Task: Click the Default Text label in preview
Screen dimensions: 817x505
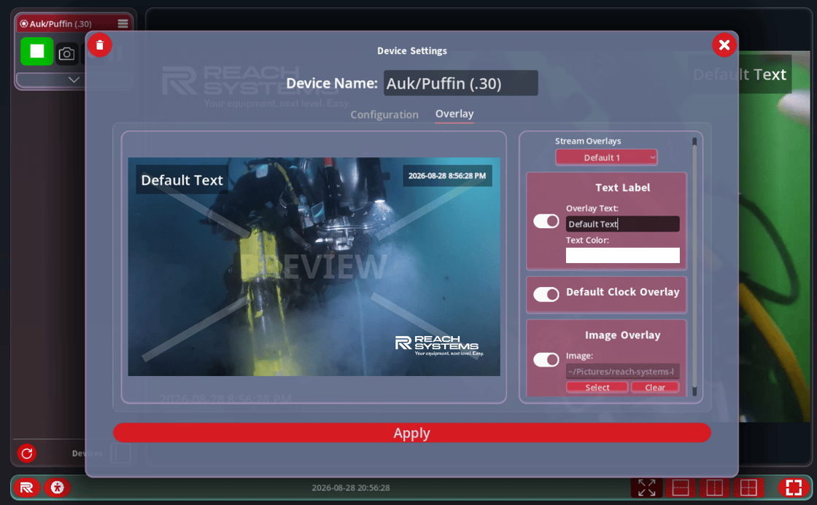Action: 182,180
